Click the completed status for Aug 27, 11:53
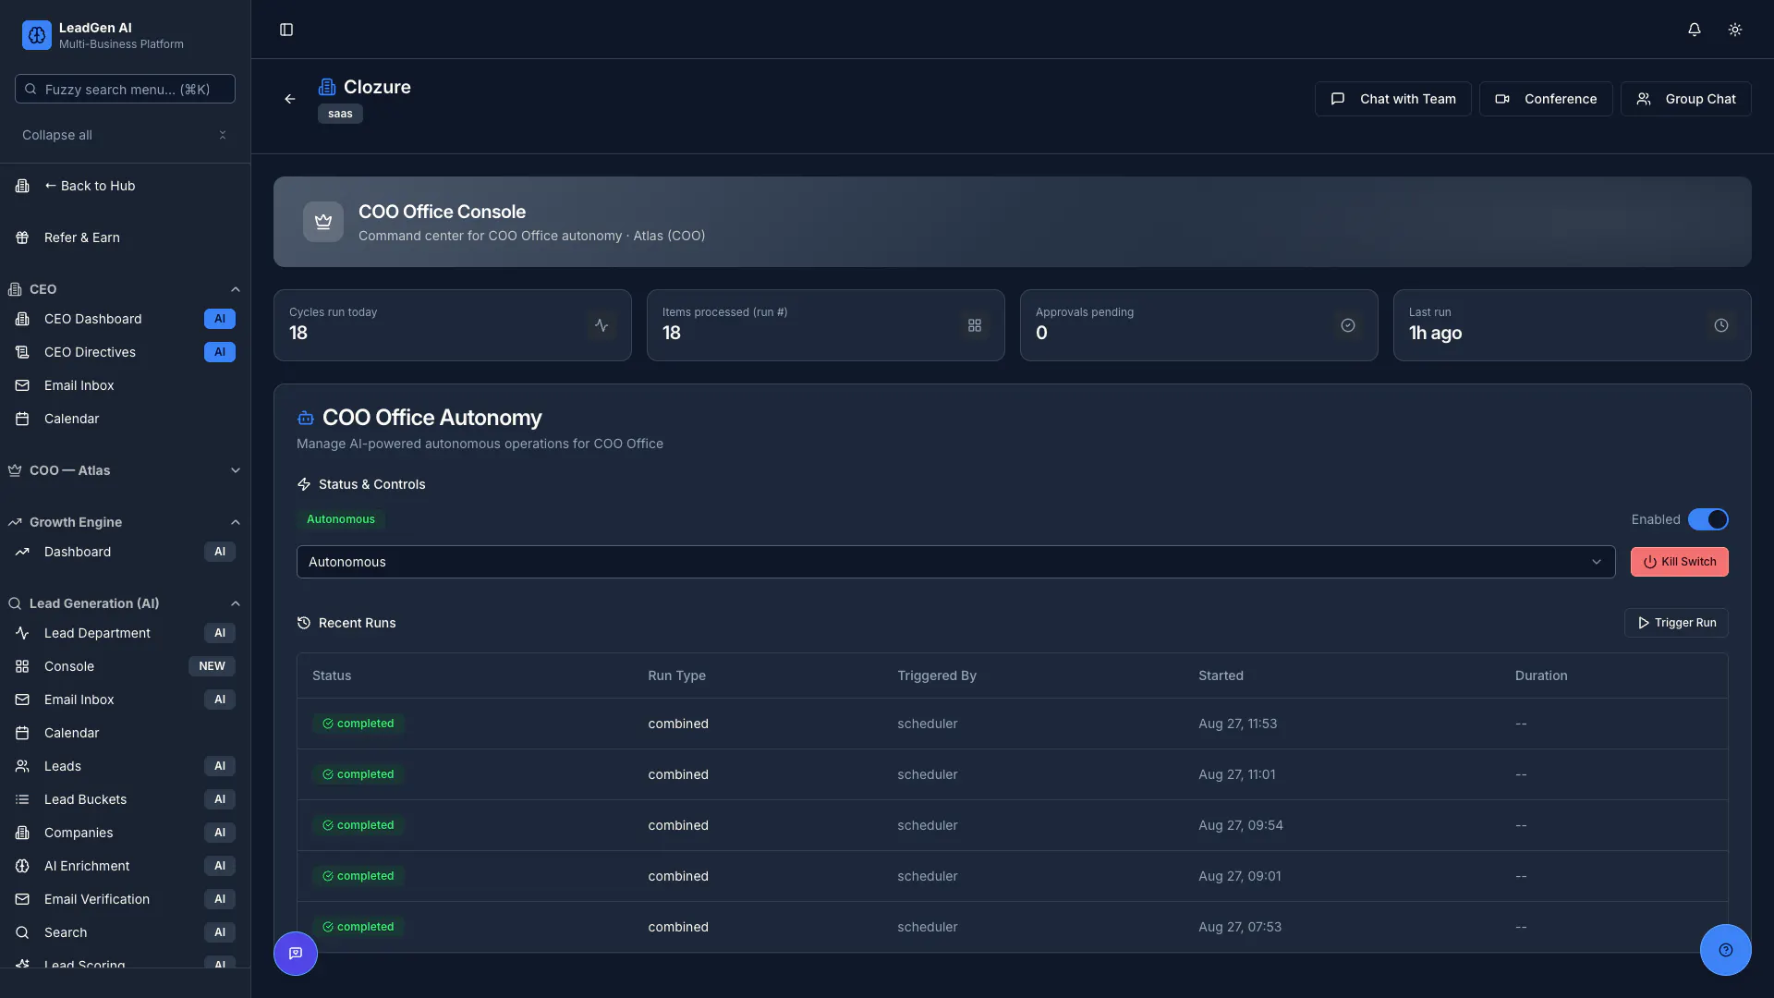 click(358, 724)
